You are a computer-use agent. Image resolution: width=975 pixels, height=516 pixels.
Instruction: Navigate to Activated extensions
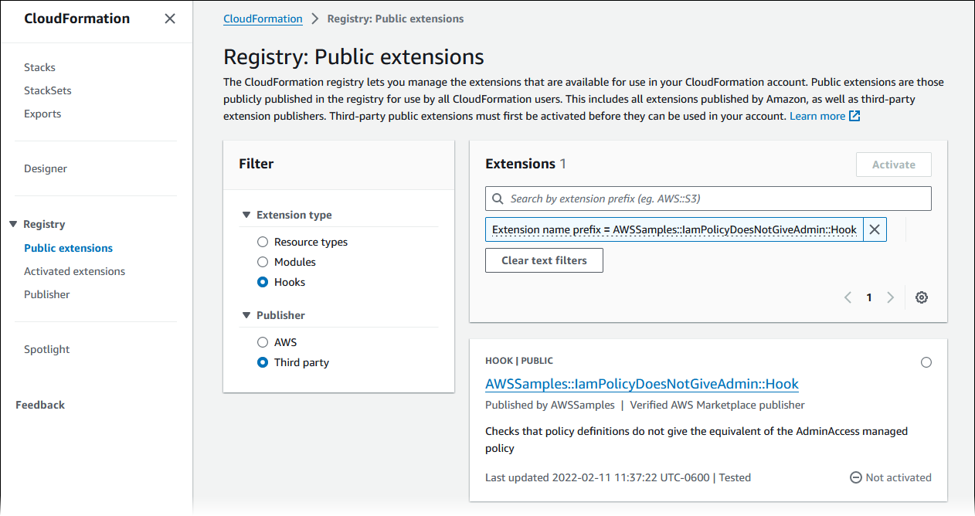[x=74, y=271]
